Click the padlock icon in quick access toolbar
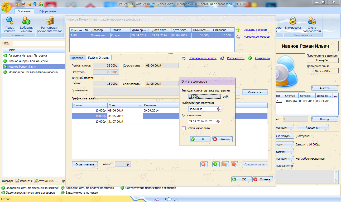The image size is (341, 202). click(x=18, y=4)
